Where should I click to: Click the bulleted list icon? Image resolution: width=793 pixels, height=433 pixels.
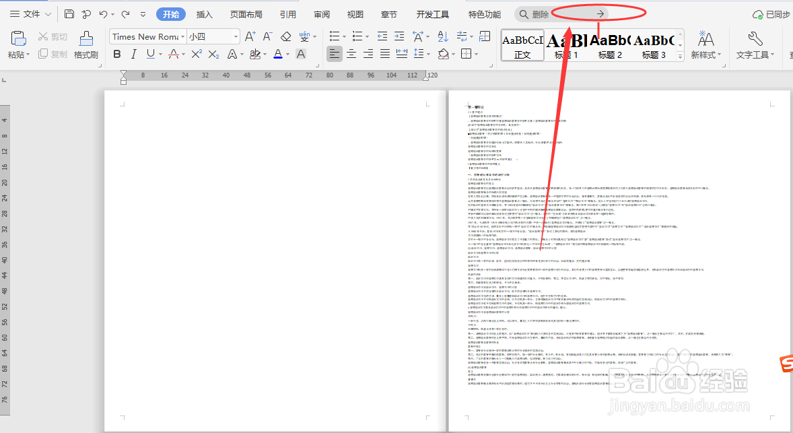[335, 36]
